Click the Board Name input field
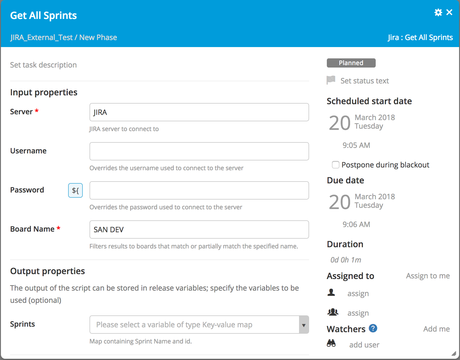Screen dimensions: 460x360 (199, 230)
